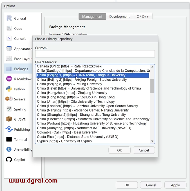Select China (Shenzhen) Southern University mirror

[x=93, y=119]
